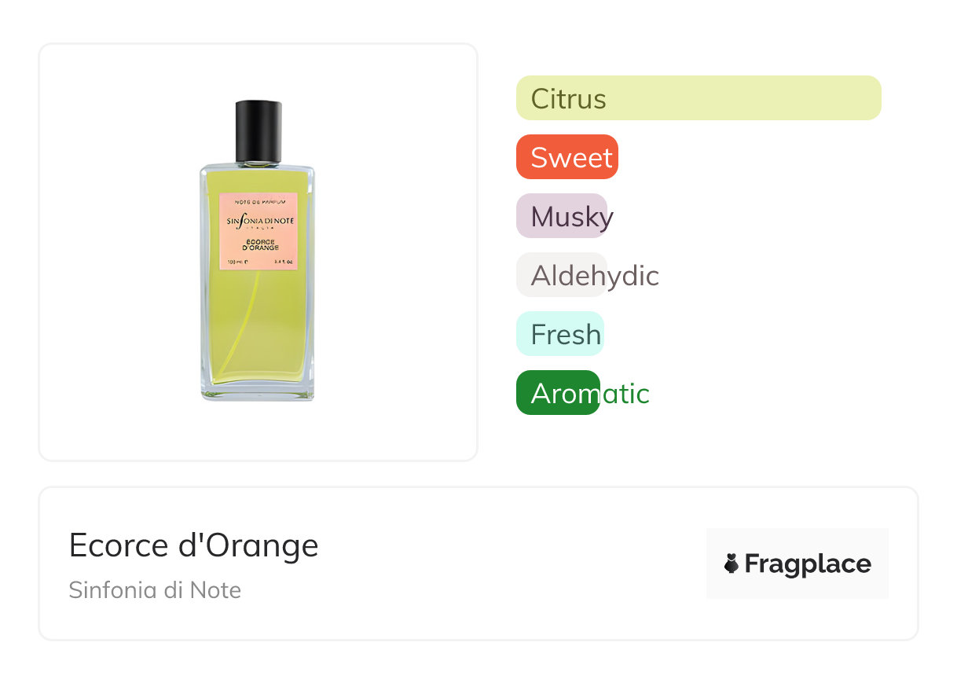957x679 pixels.
Task: Open the Sinfonia di Note brand link
Action: [155, 590]
